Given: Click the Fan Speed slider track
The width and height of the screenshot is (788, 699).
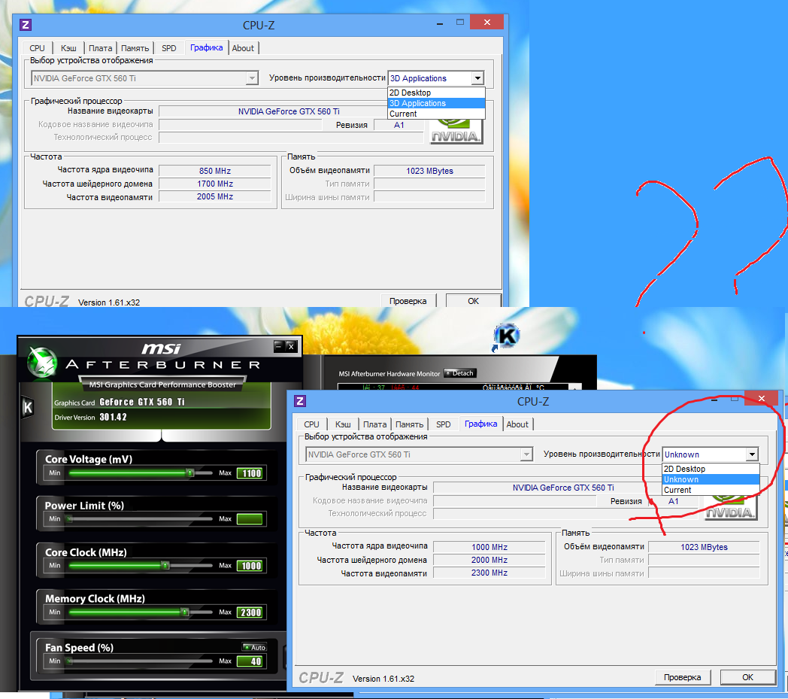Looking at the screenshot, I should (x=140, y=661).
